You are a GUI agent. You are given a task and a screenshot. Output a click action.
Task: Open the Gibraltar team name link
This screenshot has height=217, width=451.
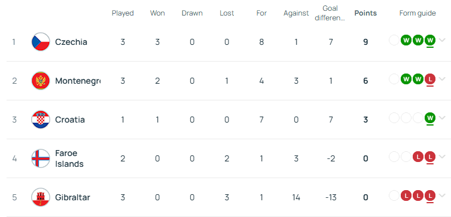click(72, 197)
